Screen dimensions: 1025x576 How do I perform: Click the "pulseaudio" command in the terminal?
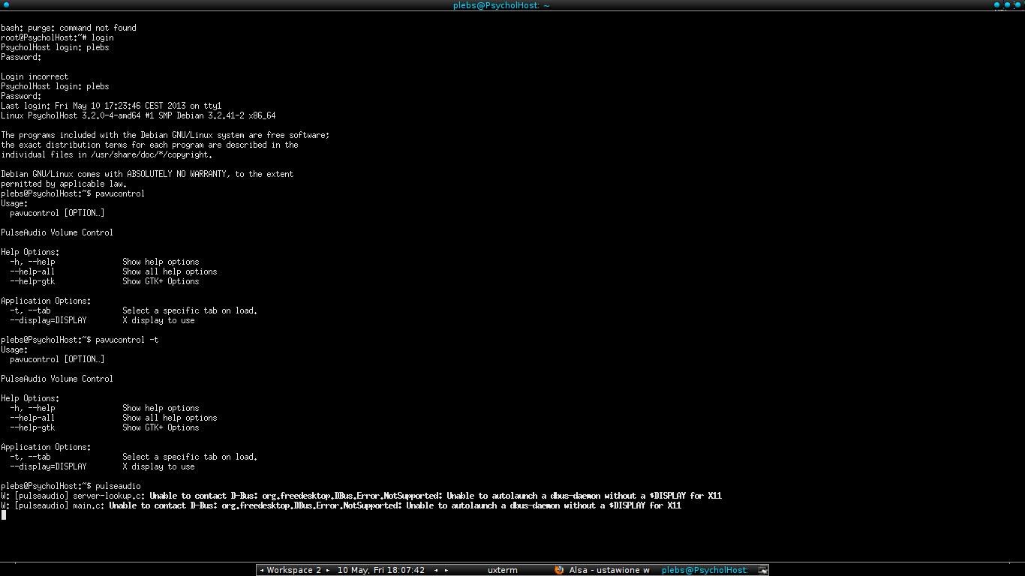(x=118, y=486)
